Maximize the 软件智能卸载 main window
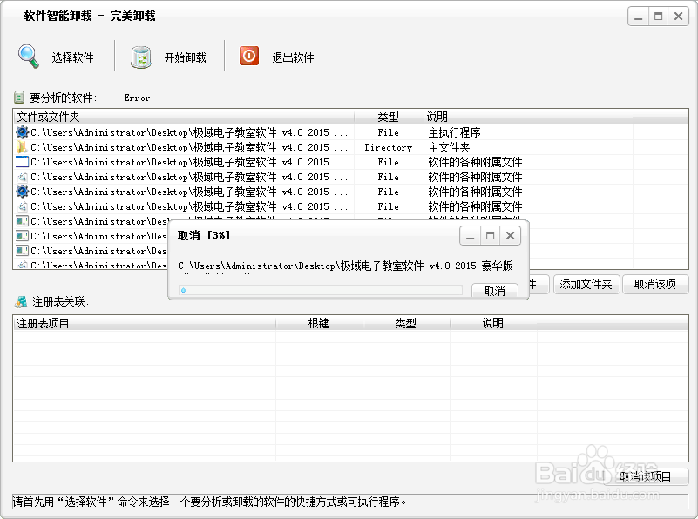This screenshot has width=698, height=519. [659, 17]
